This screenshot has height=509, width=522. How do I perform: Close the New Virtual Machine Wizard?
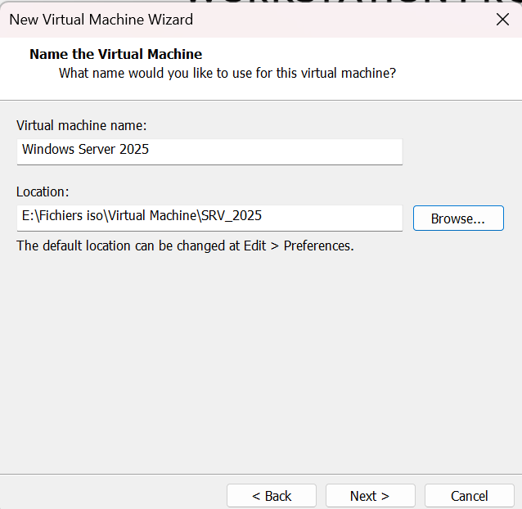pyautogui.click(x=502, y=20)
